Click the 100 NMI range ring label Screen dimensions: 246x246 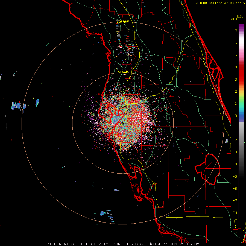pos(123,22)
